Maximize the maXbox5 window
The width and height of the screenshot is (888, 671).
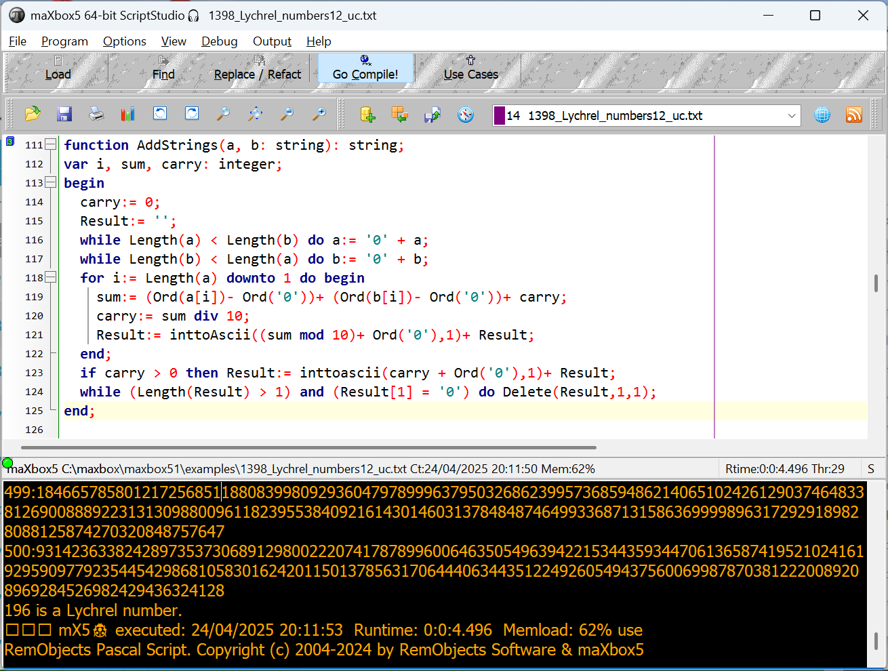[x=815, y=15]
